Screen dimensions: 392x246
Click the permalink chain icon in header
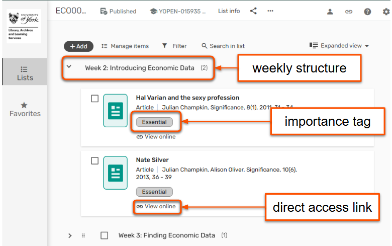click(349, 12)
